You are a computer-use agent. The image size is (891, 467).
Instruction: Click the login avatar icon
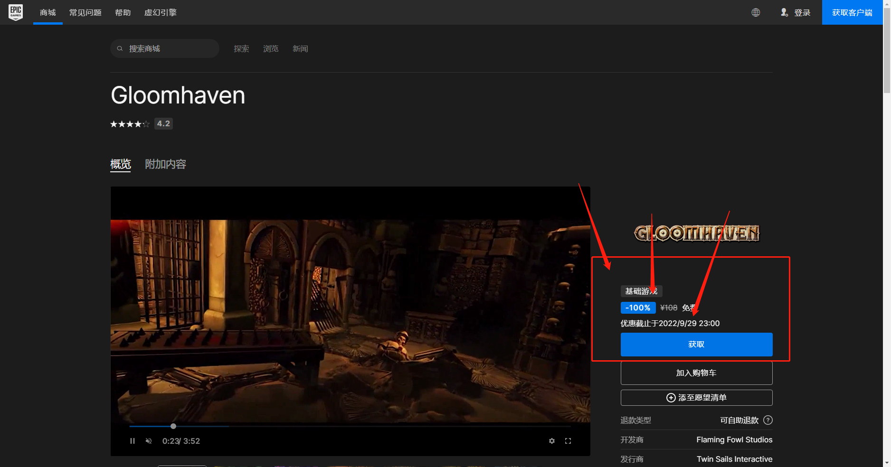coord(784,12)
